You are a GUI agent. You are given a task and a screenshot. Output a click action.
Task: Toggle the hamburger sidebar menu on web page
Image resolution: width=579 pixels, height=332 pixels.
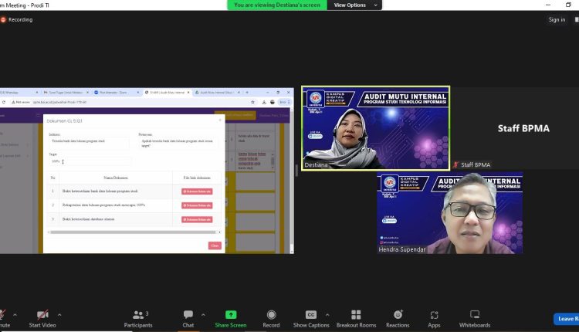(x=38, y=115)
